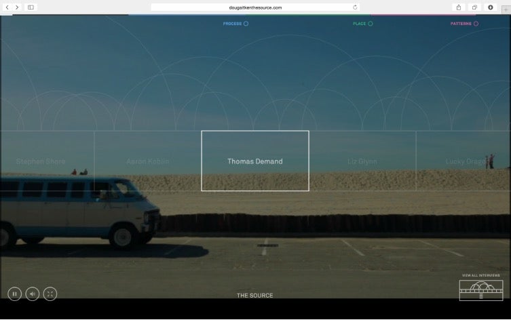
Task: Open the Patterns section
Action: 464,24
